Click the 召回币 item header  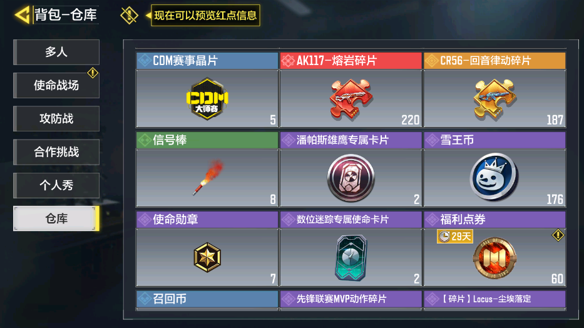[x=207, y=299]
